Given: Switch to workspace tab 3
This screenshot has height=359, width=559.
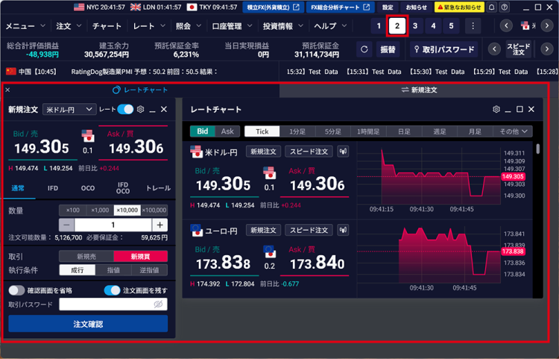Looking at the screenshot, I should tap(415, 26).
